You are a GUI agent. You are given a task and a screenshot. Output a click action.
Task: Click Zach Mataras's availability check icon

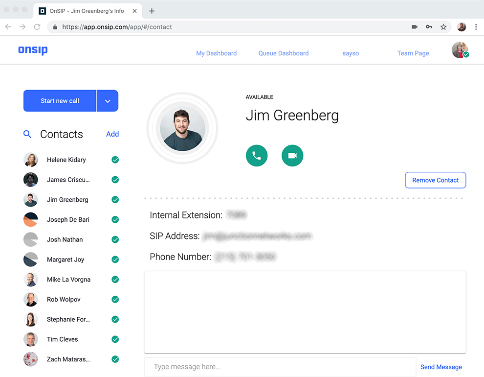click(115, 359)
